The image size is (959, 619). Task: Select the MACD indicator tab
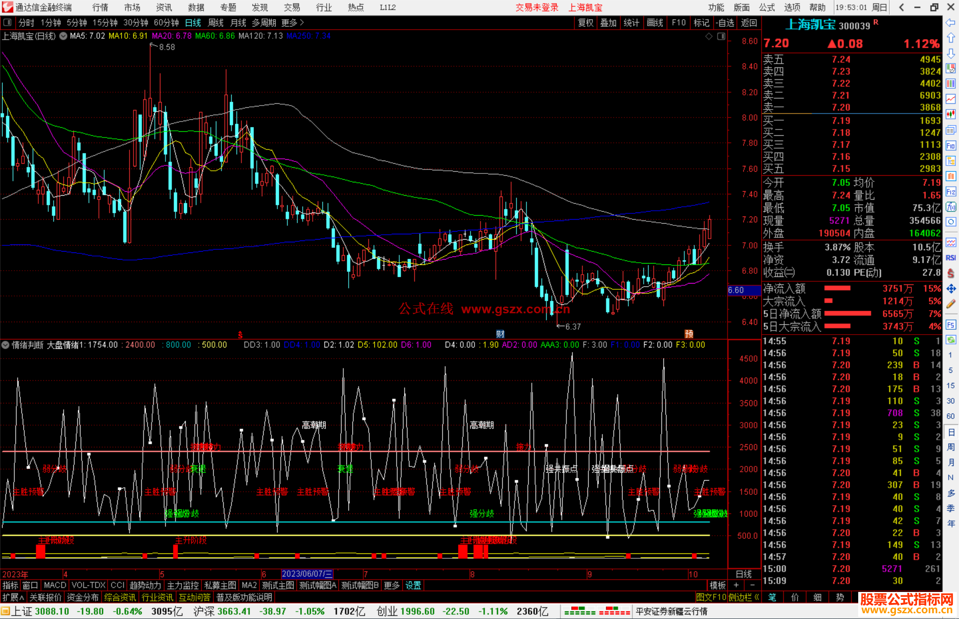[x=55, y=585]
